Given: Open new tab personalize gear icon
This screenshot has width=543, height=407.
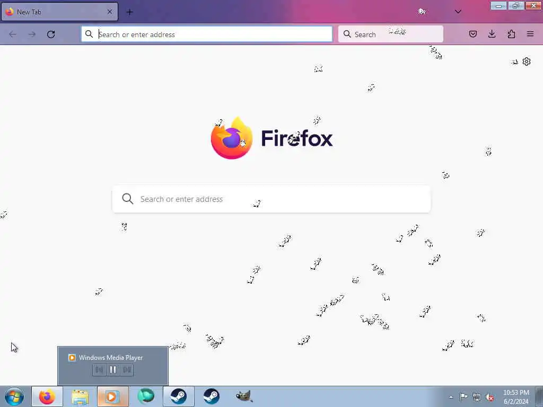Looking at the screenshot, I should tap(527, 61).
